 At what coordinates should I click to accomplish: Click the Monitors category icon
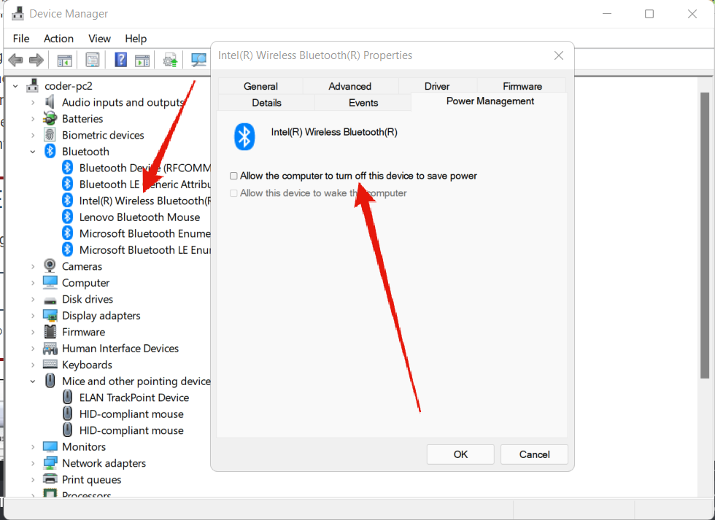click(x=50, y=446)
